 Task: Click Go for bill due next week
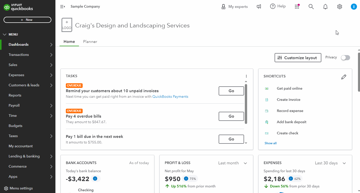[x=231, y=139]
